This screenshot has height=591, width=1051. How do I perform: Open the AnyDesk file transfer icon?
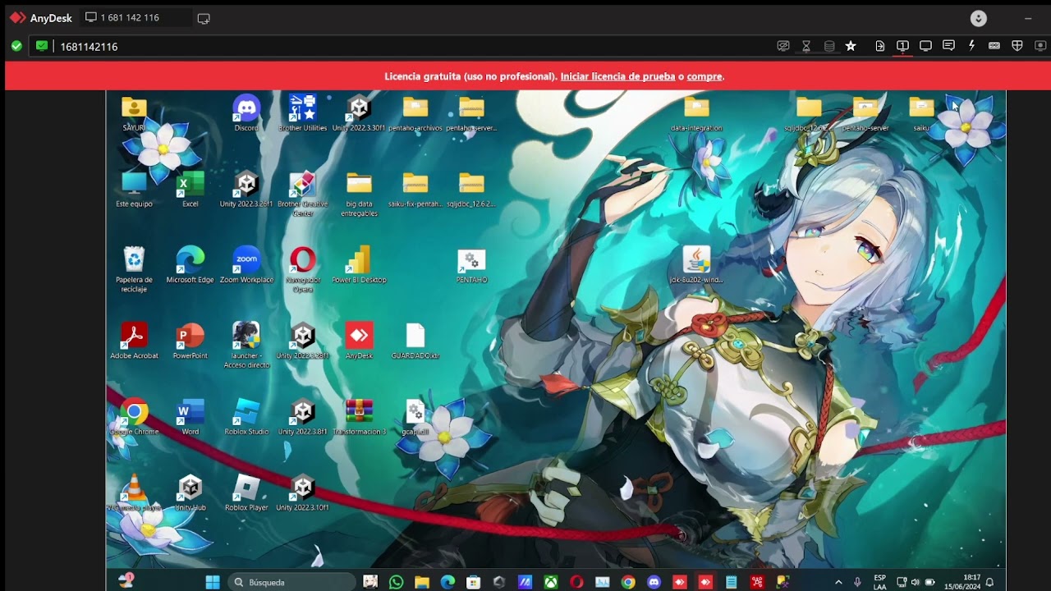pyautogui.click(x=879, y=46)
